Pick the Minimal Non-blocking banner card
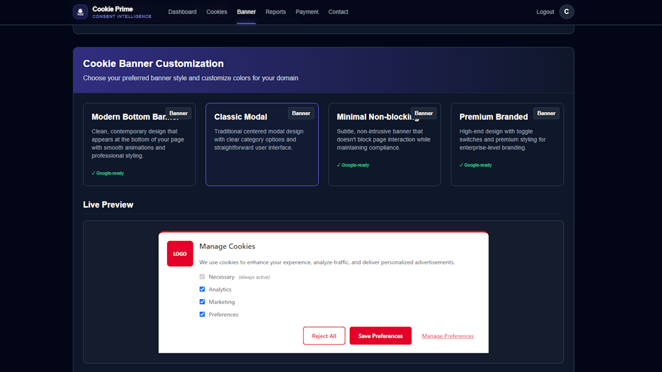662x372 pixels. pyautogui.click(x=385, y=144)
